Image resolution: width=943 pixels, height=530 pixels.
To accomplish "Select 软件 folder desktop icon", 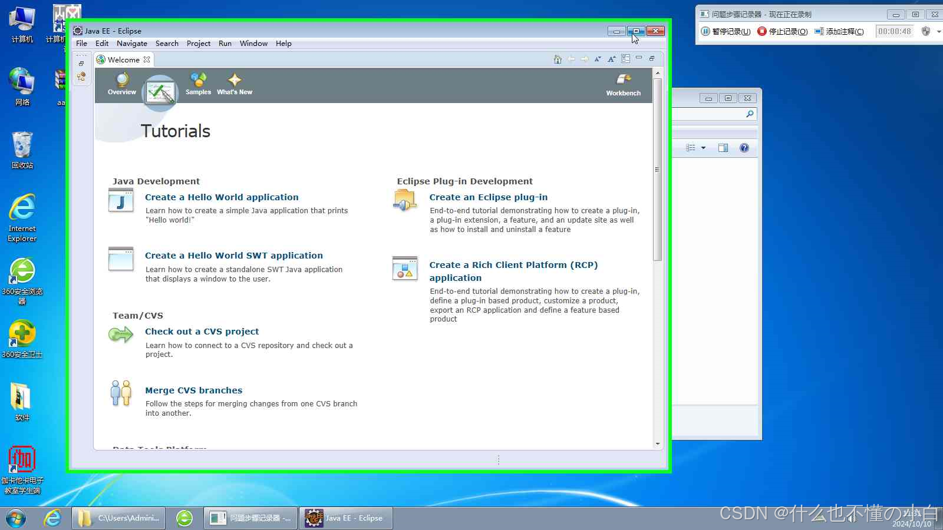I will [x=22, y=402].
